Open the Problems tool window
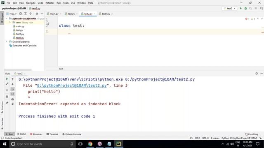The height and width of the screenshot is (148, 264). tap(36, 134)
